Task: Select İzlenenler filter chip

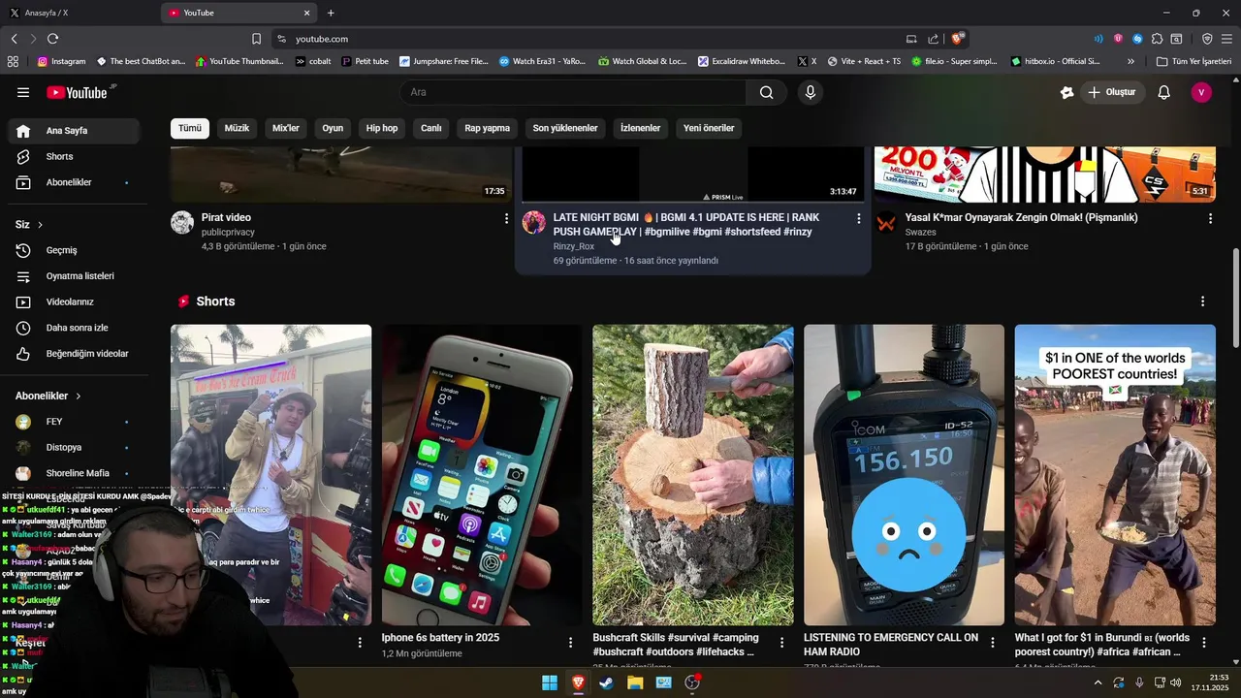Action: pyautogui.click(x=641, y=128)
